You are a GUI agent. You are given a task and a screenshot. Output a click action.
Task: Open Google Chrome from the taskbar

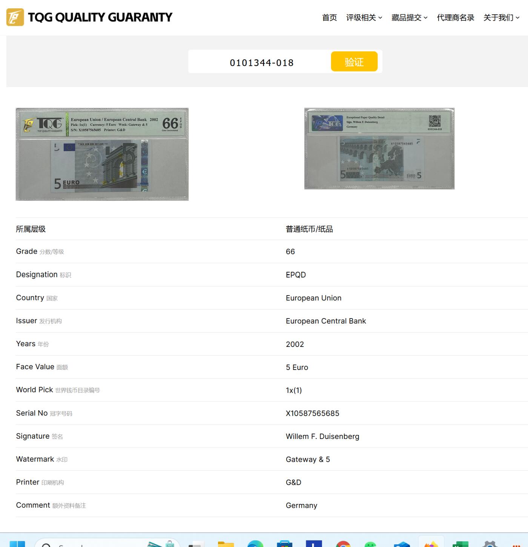click(x=343, y=544)
